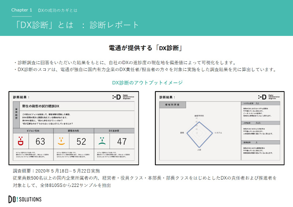293x207 pixels.
Task: Click the 'DX進捗度' column header
Action: click(114, 131)
